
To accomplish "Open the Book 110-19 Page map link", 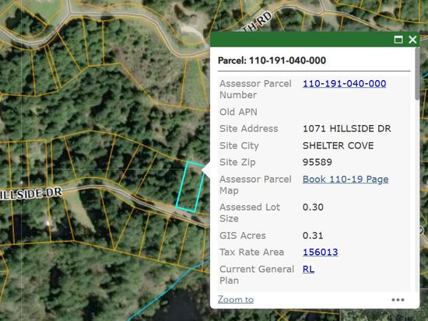I will tap(346, 180).
